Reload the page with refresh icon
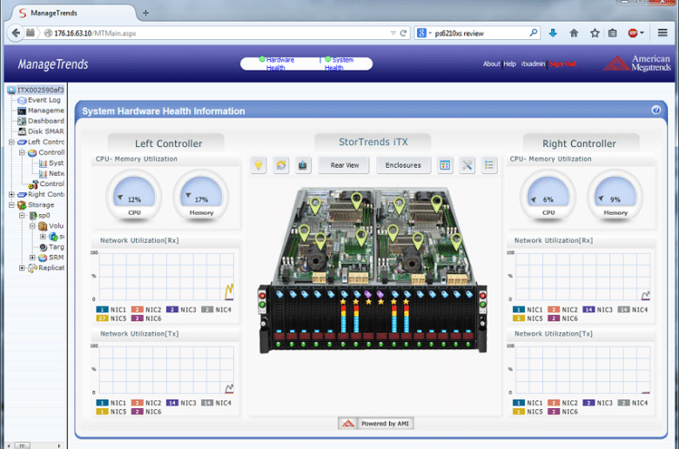The image size is (679, 449). (403, 33)
